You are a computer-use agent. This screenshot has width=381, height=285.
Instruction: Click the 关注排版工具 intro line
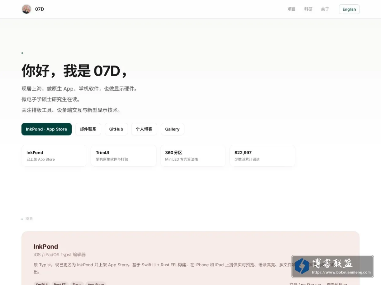tap(71, 110)
